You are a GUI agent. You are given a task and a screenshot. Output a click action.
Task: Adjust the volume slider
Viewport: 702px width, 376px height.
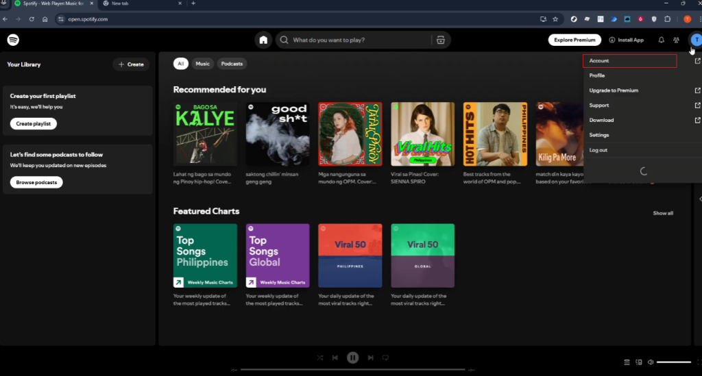(x=674, y=362)
